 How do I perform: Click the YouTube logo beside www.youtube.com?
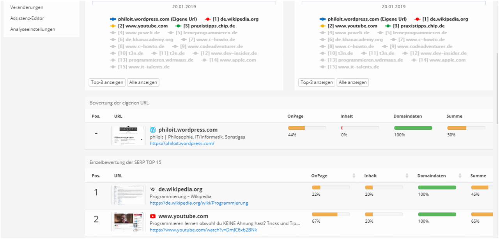point(153,216)
